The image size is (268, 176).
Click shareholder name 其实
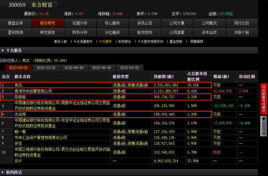coord(19,85)
